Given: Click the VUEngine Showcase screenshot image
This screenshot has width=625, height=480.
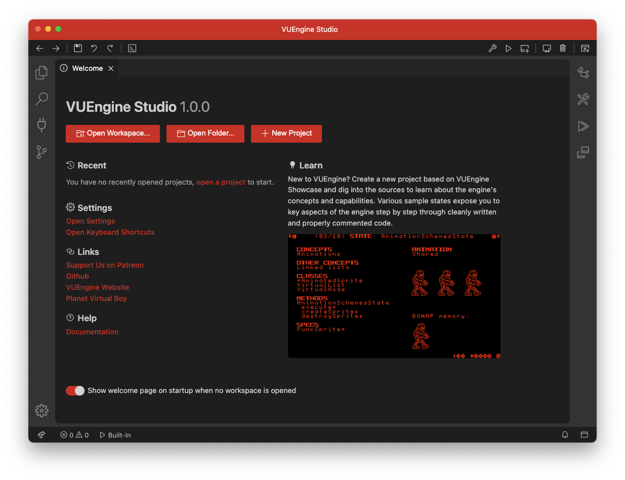Looking at the screenshot, I should coord(394,295).
